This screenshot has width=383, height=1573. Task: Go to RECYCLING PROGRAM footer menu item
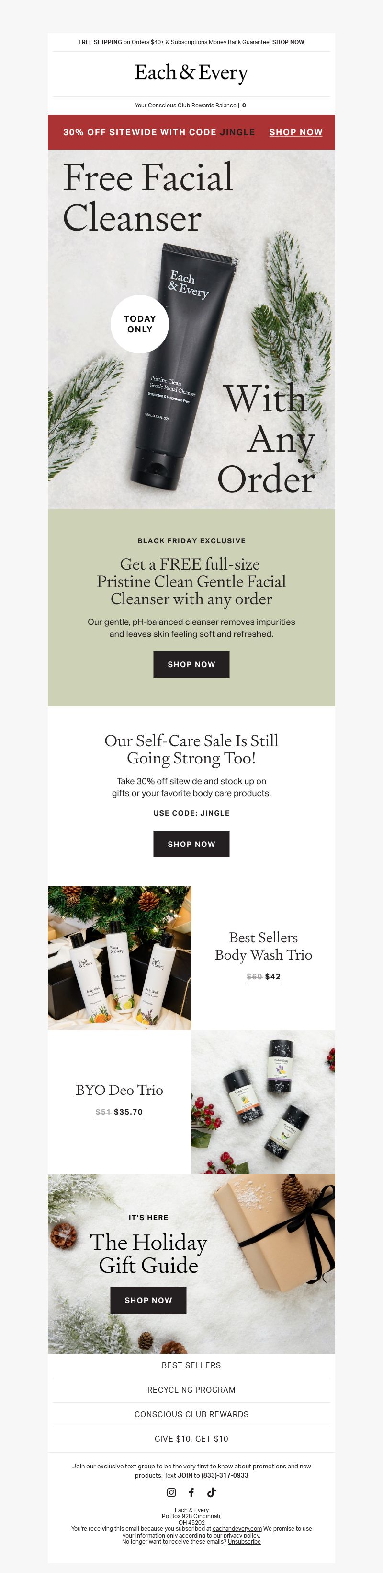click(x=191, y=1389)
